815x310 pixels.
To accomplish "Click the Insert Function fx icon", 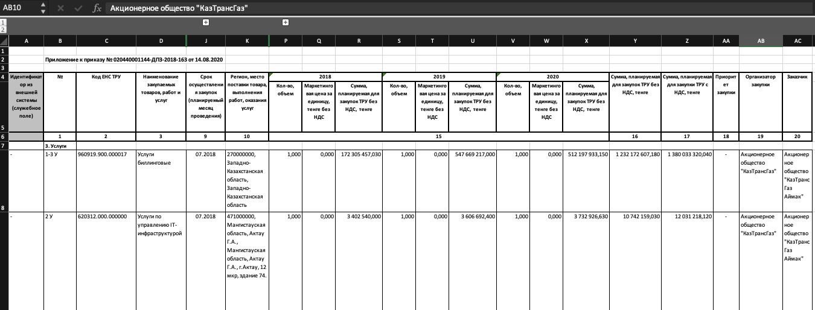I will point(97,8).
